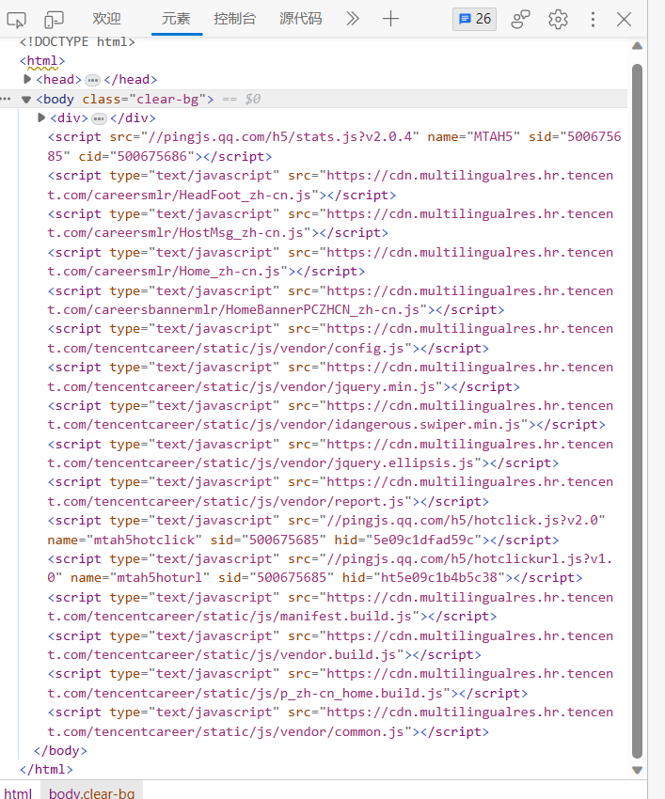This screenshot has width=665, height=799.
Task: Show more tabs with the double chevron
Action: pos(353,19)
